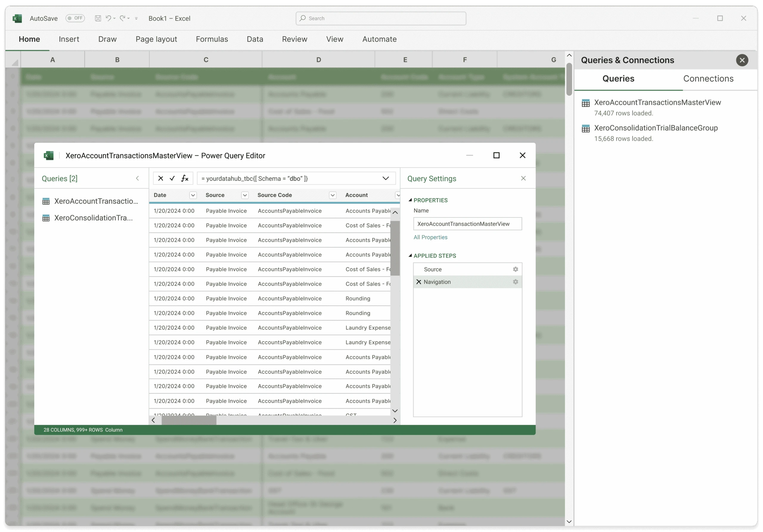763x532 pixels.
Task: Open the Automate ribbon tab
Action: 379,39
